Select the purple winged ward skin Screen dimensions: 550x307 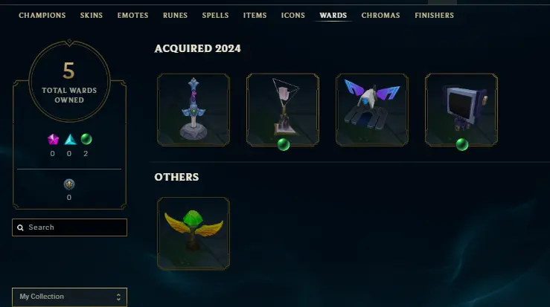tap(372, 110)
